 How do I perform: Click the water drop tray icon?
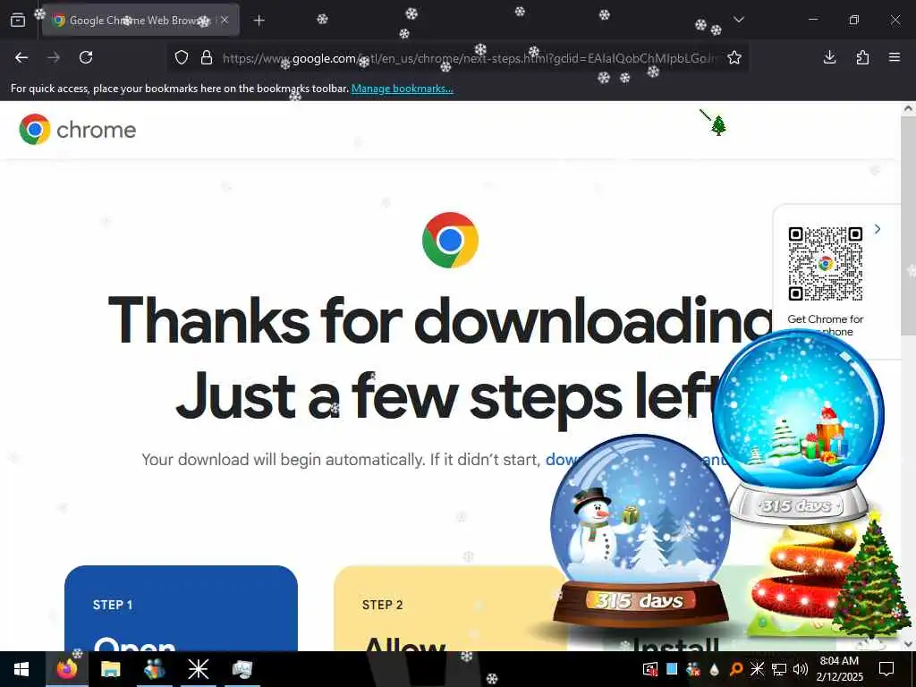(715, 669)
